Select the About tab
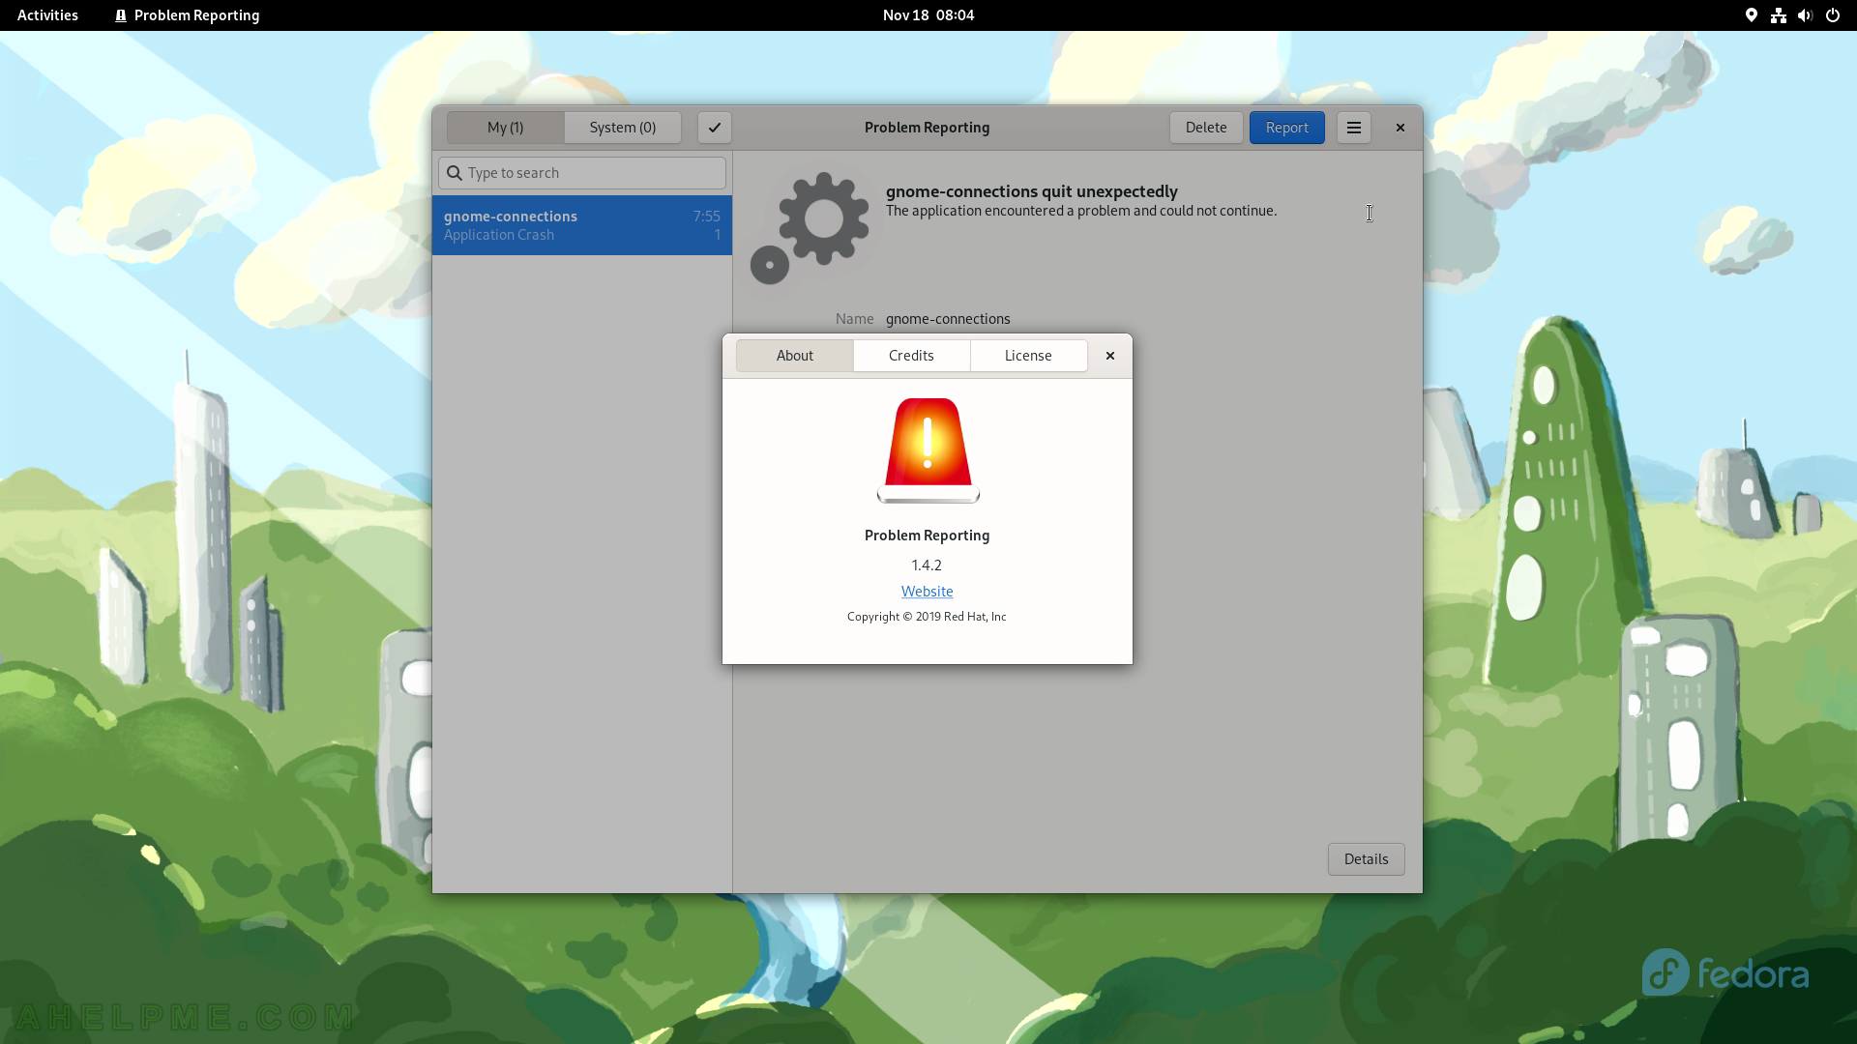This screenshot has width=1857, height=1044. [x=794, y=356]
